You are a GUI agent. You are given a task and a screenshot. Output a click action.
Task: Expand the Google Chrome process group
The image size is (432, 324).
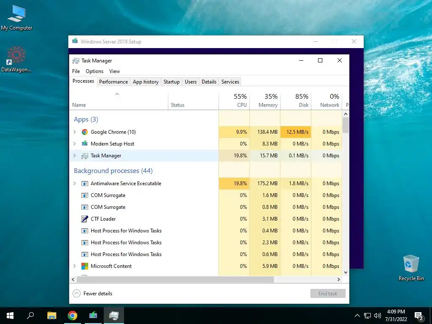[75, 132]
